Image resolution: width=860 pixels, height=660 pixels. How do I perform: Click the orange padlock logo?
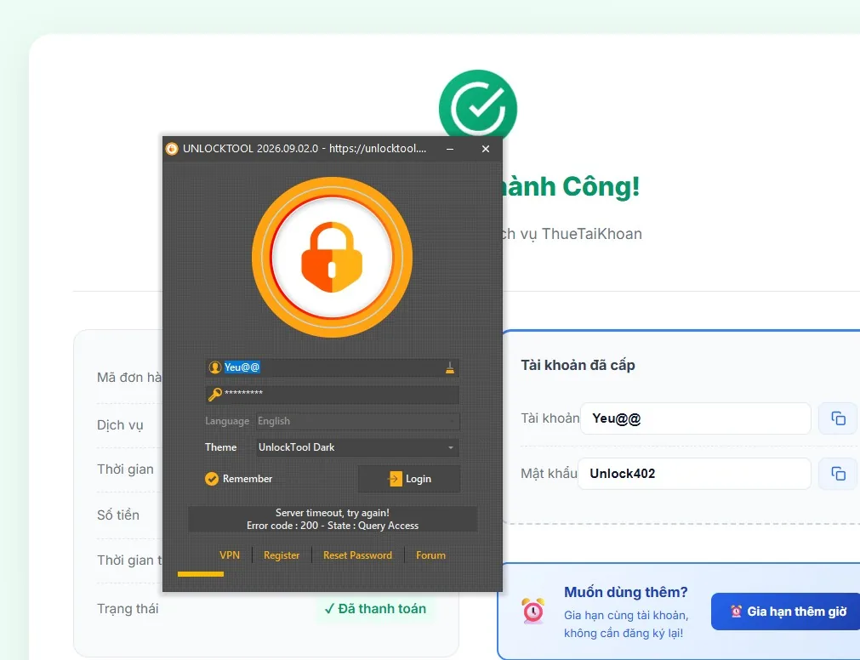pyautogui.click(x=332, y=257)
